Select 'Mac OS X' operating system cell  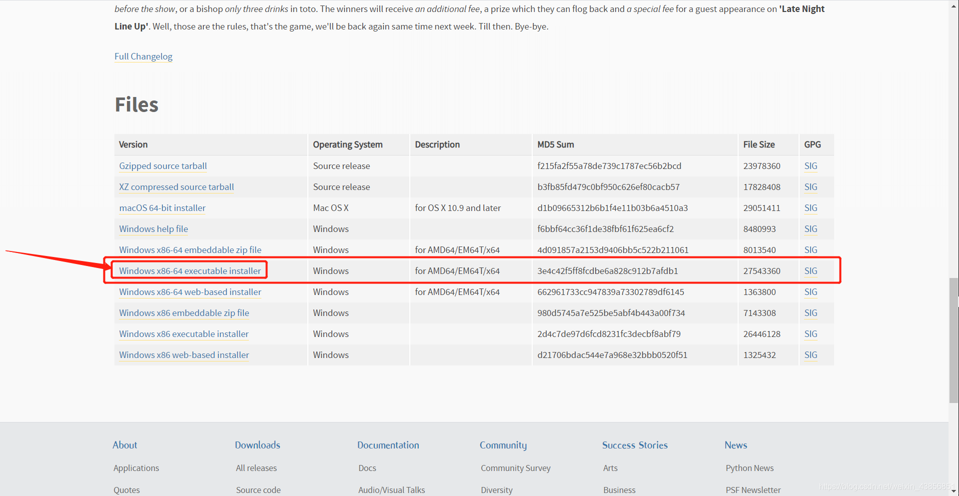(x=331, y=208)
